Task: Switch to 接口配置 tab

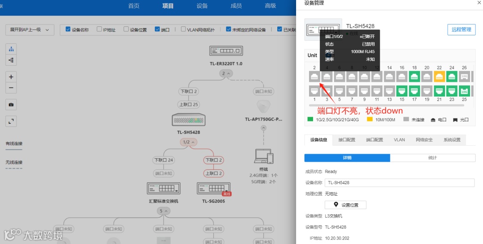Action: (x=347, y=140)
